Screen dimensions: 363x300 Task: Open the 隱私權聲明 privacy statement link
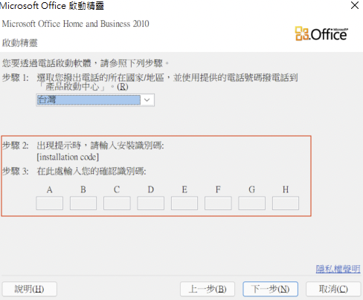338,269
